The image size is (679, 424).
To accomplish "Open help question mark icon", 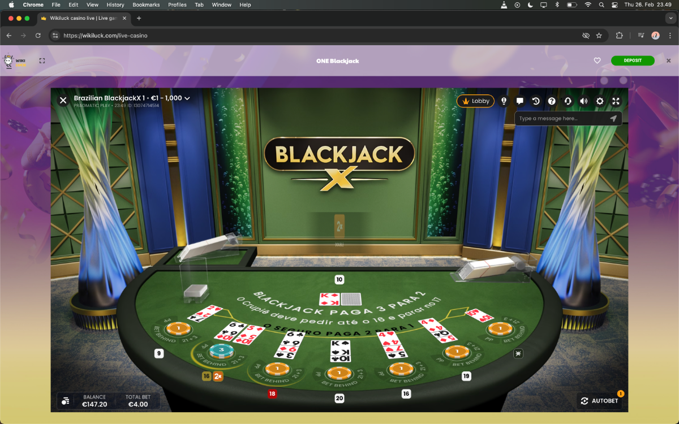I will [x=552, y=101].
